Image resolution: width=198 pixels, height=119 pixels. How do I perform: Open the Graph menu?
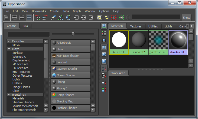click(77, 11)
